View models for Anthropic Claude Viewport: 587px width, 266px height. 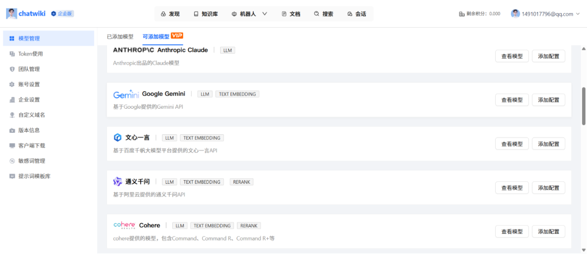[512, 56]
